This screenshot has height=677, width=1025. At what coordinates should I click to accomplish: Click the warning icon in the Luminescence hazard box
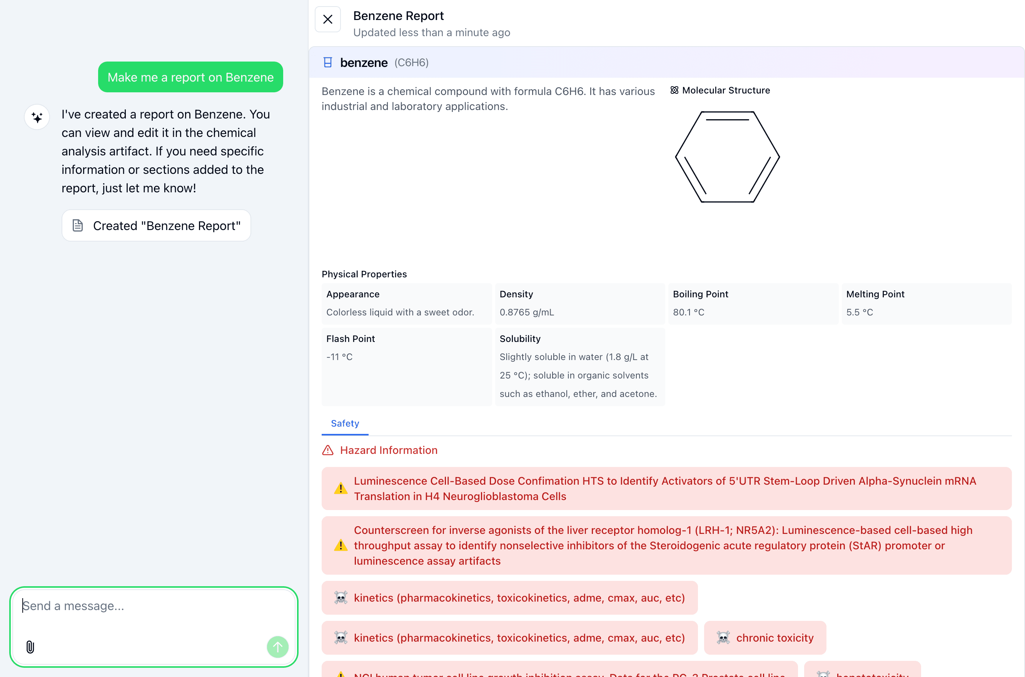(x=341, y=488)
